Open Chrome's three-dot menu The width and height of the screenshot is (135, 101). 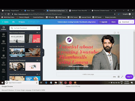(133, 14)
